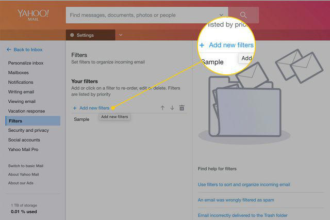Click the Yahoo Mail logo
The width and height of the screenshot is (330, 220).
pyautogui.click(x=33, y=15)
